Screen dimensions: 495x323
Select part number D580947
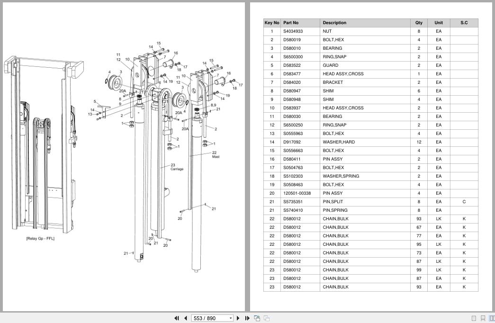point(292,91)
